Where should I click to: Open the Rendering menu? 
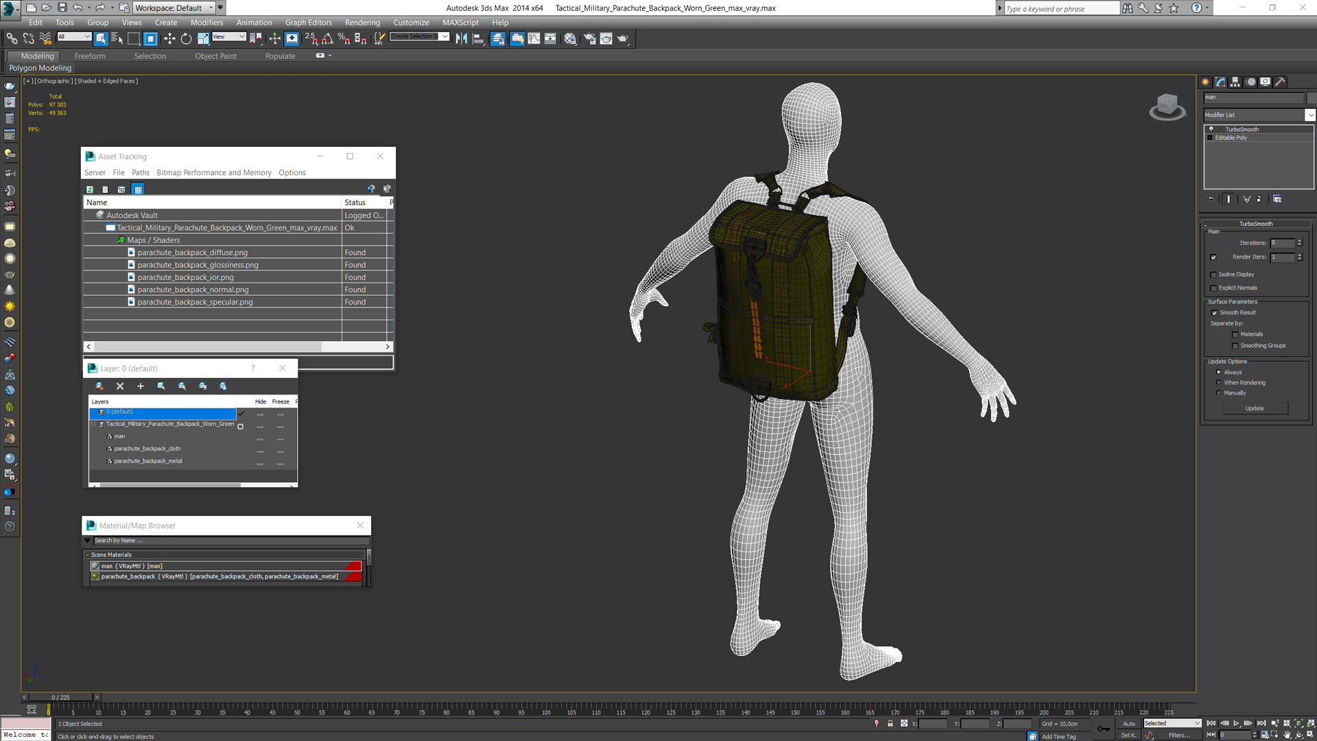362,23
